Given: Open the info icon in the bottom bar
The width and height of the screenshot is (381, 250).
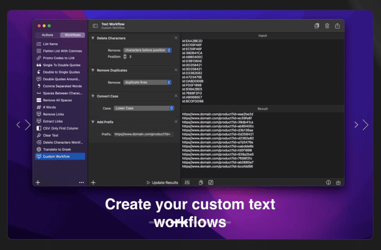Looking at the screenshot, I should (x=329, y=183).
